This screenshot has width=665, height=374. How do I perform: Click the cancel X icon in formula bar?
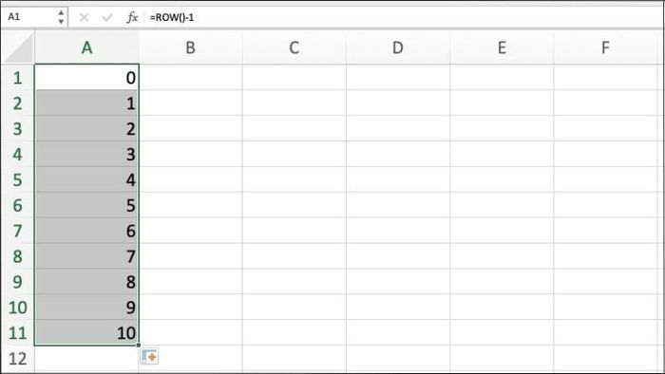tap(84, 17)
